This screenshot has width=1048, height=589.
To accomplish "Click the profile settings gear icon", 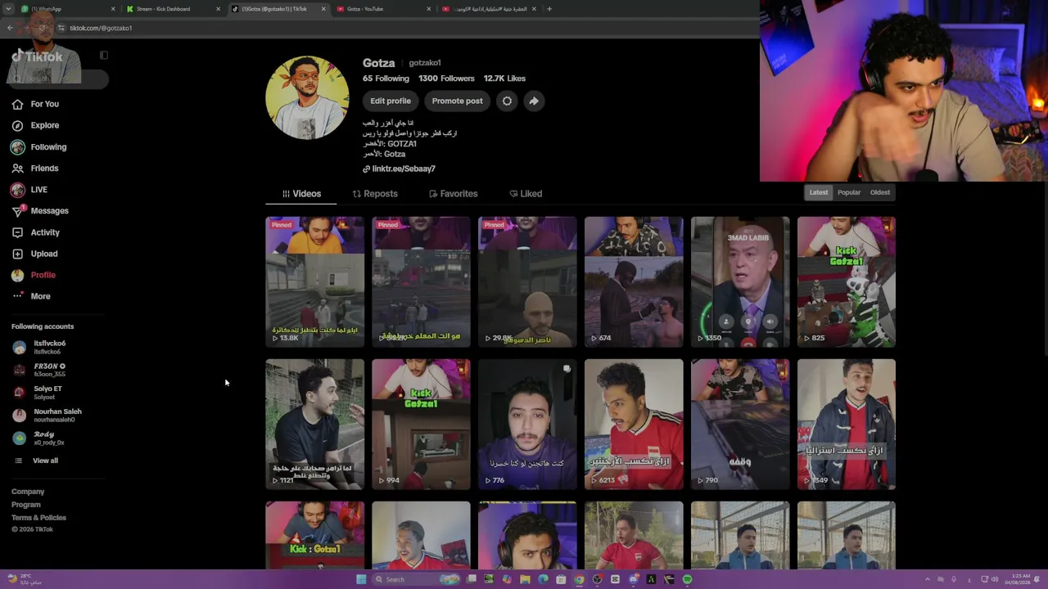I will 507,101.
